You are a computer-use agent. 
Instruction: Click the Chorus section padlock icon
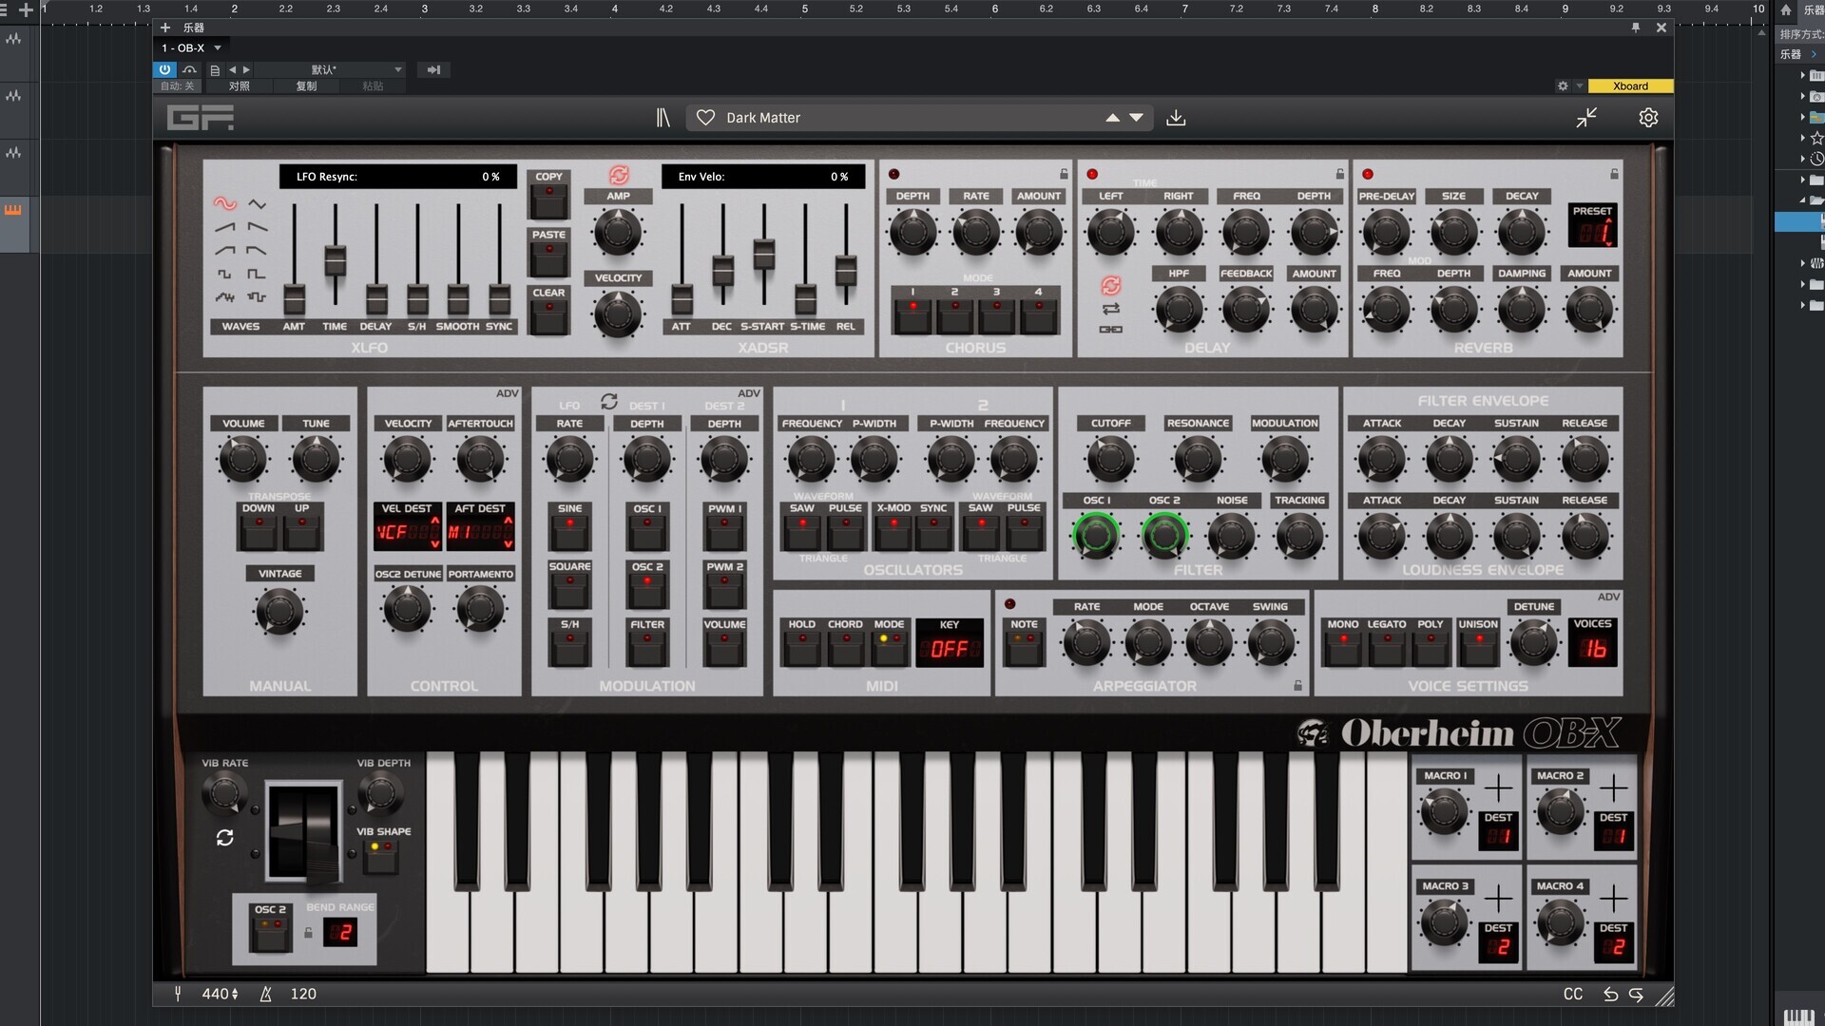1064,174
